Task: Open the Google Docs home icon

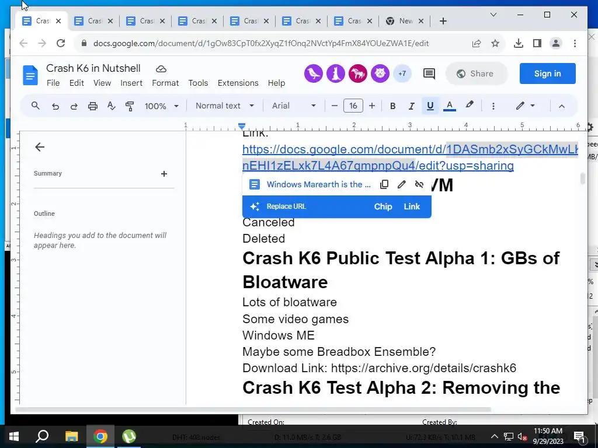Action: 30,75
